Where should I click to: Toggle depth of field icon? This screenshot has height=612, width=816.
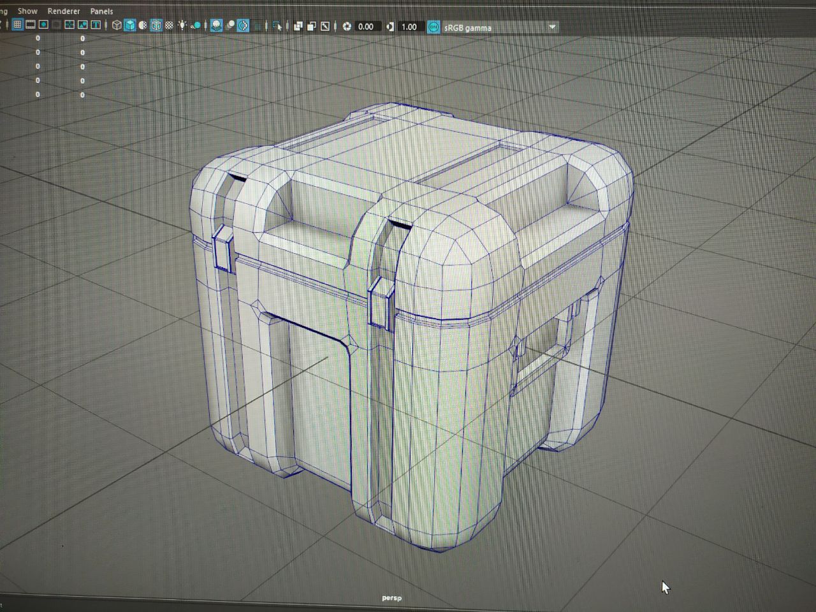coord(257,25)
